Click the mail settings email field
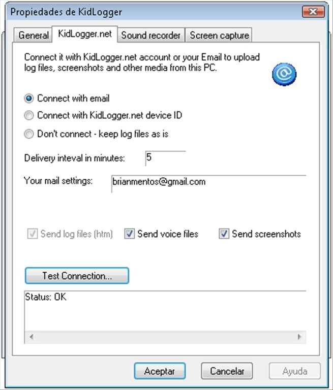Image resolution: width=333 pixels, height=390 pixels. tap(209, 183)
